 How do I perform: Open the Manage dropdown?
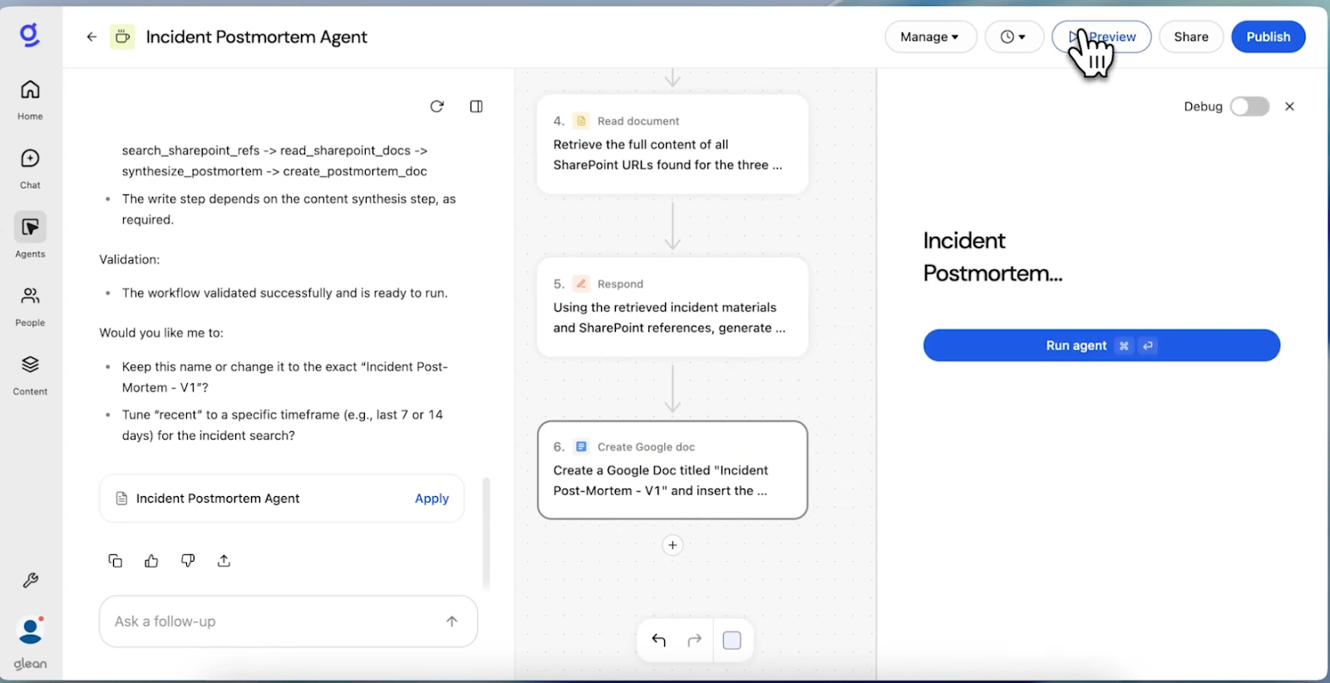930,37
